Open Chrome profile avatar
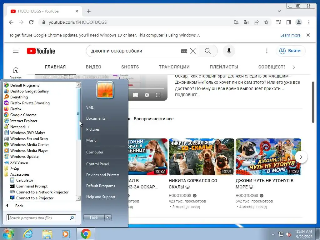320x240 pixels. 299,22
